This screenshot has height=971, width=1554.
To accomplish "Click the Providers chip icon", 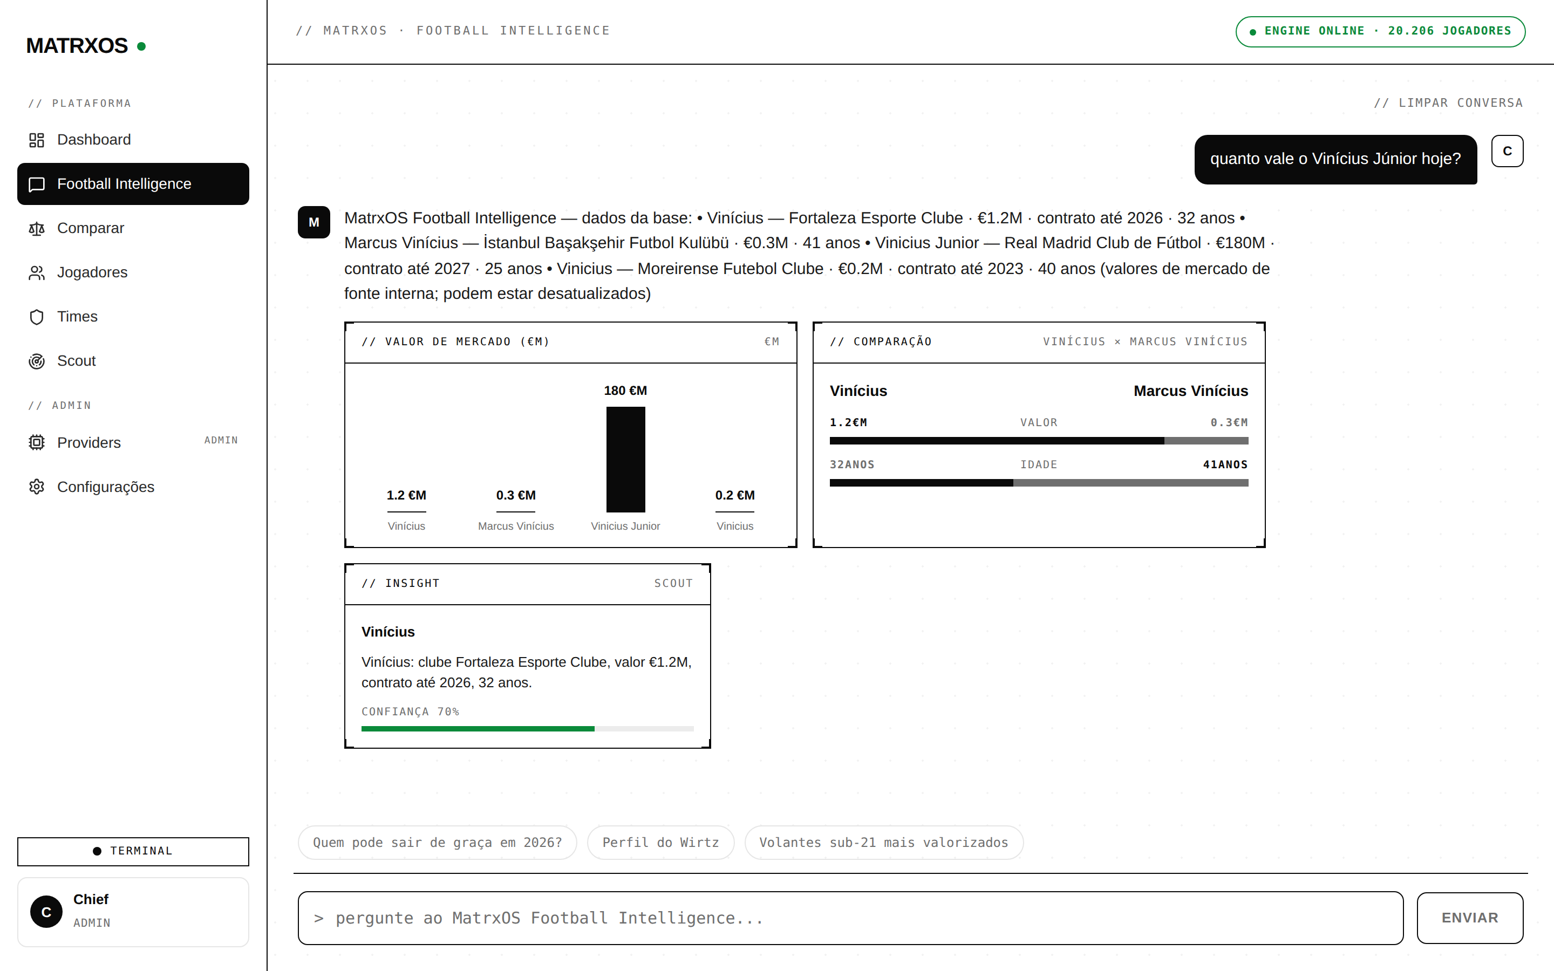I will click(x=37, y=442).
